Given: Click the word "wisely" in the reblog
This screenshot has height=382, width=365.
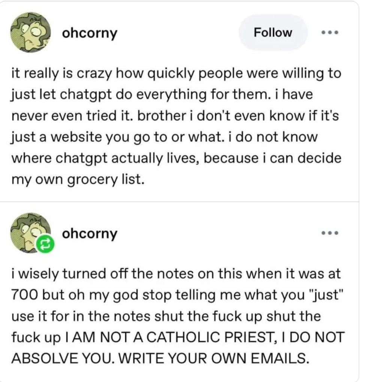Looking at the screenshot, I should [39, 274].
